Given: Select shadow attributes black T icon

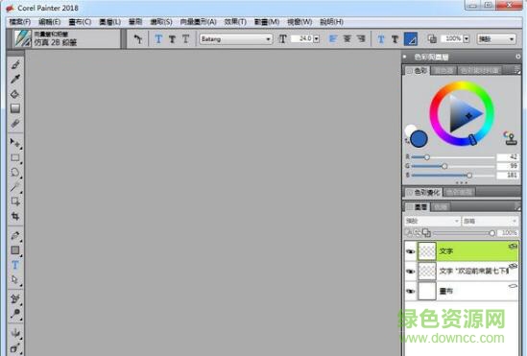Looking at the screenshot, I should 395,39.
